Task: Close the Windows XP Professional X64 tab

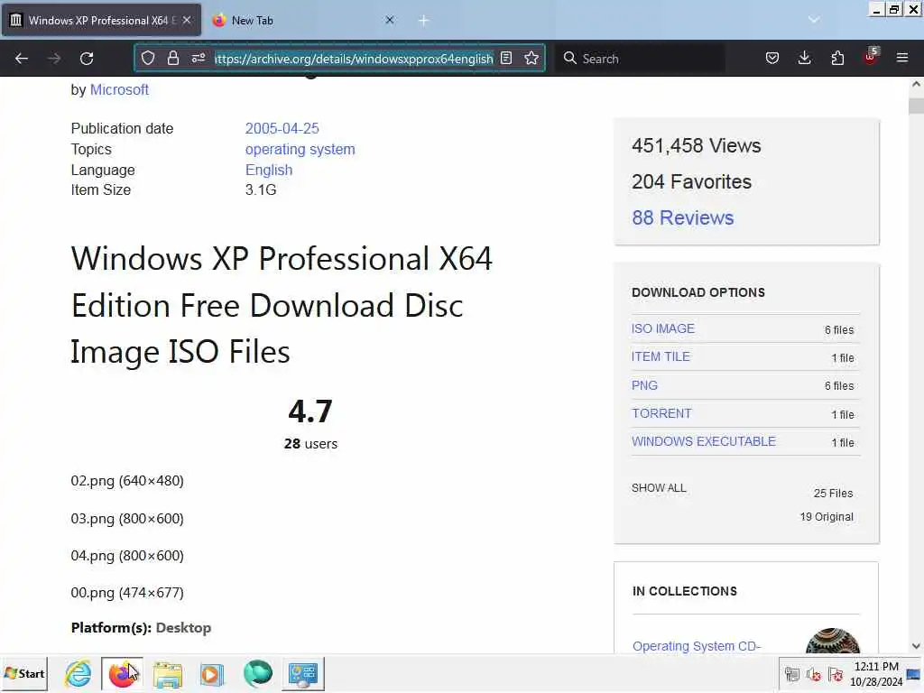Action: tap(186, 20)
